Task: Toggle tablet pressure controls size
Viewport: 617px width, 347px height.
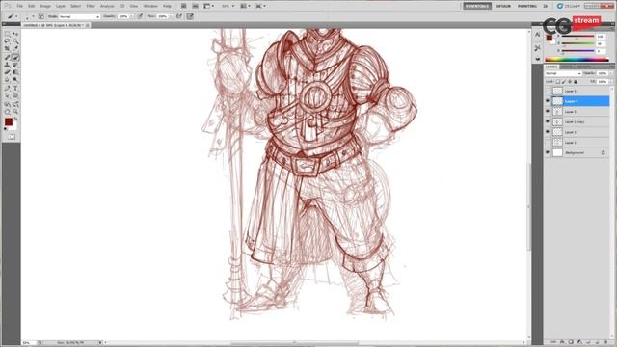Action: tap(190, 16)
